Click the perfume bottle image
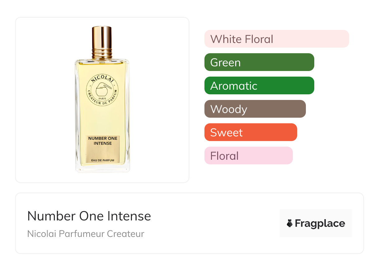This screenshot has height=269, width=379. tap(102, 99)
